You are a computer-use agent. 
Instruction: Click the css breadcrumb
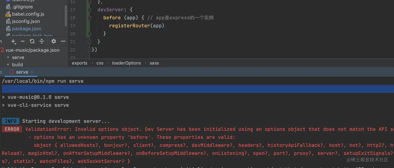pyautogui.click(x=100, y=63)
